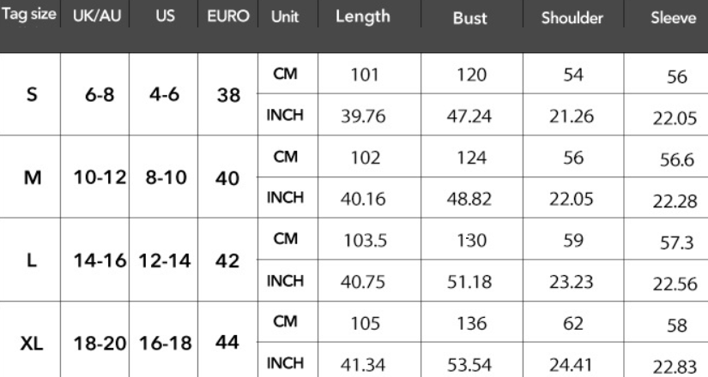
Task: Click the S tag size cell
Action: coord(32,95)
